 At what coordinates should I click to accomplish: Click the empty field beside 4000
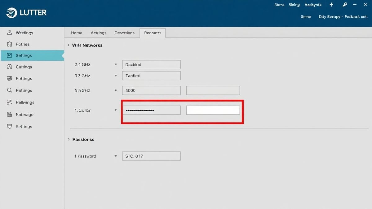[213, 90]
